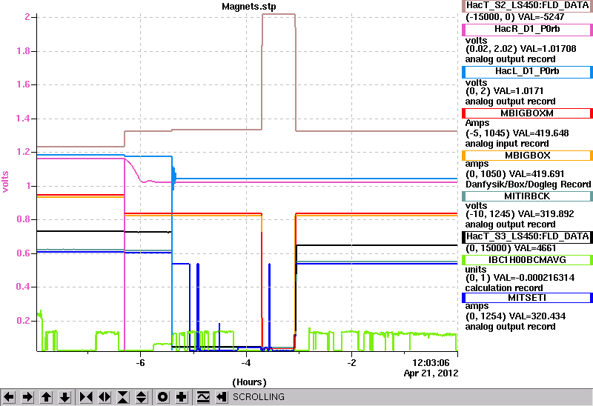
Task: Select the IBC1H00BCMAVG legend entry
Action: pos(527,260)
